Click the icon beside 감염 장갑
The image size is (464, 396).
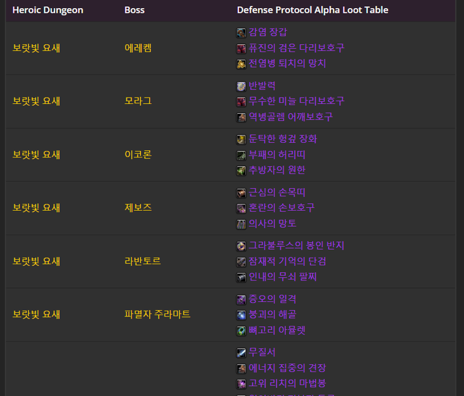[x=241, y=33]
